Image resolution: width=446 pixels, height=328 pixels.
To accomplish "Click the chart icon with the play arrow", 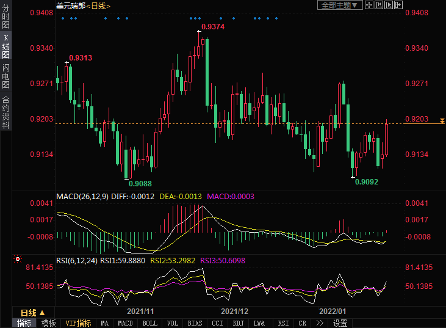I will [x=389, y=5].
